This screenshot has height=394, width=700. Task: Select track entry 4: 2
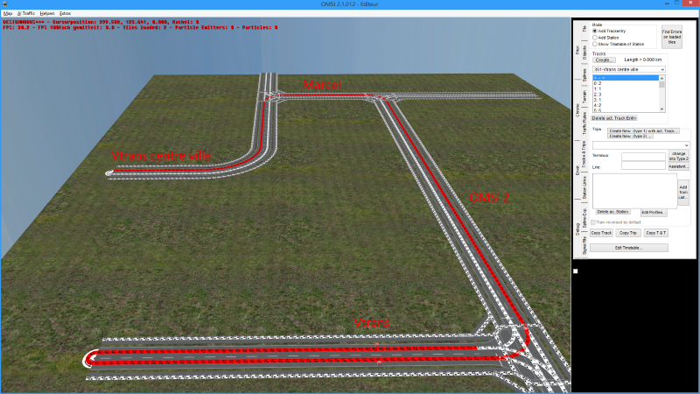coord(626,105)
